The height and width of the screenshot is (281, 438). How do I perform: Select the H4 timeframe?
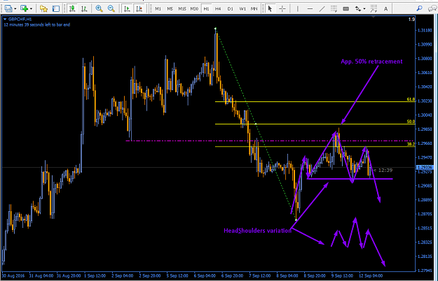(218, 9)
